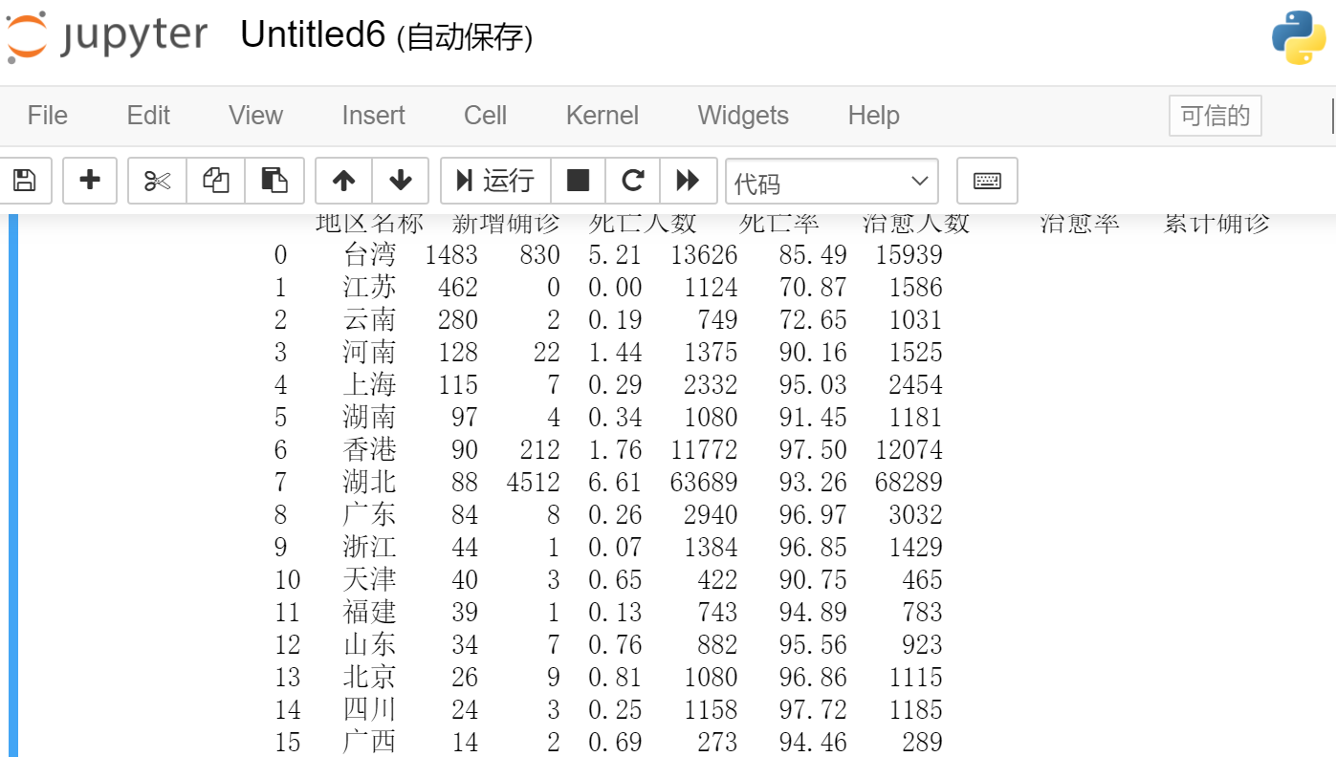Select the 天津 region cell
Screen dimensions: 1336x757
[369, 579]
